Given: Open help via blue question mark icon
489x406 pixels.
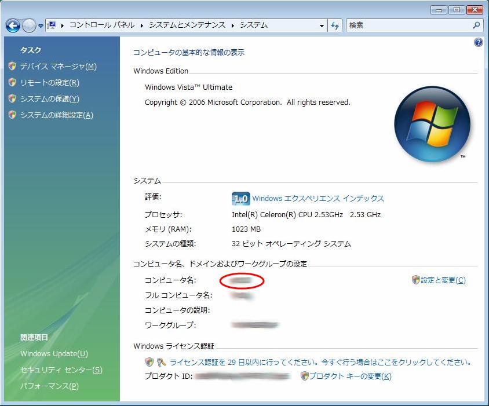Looking at the screenshot, I should [478, 42].
